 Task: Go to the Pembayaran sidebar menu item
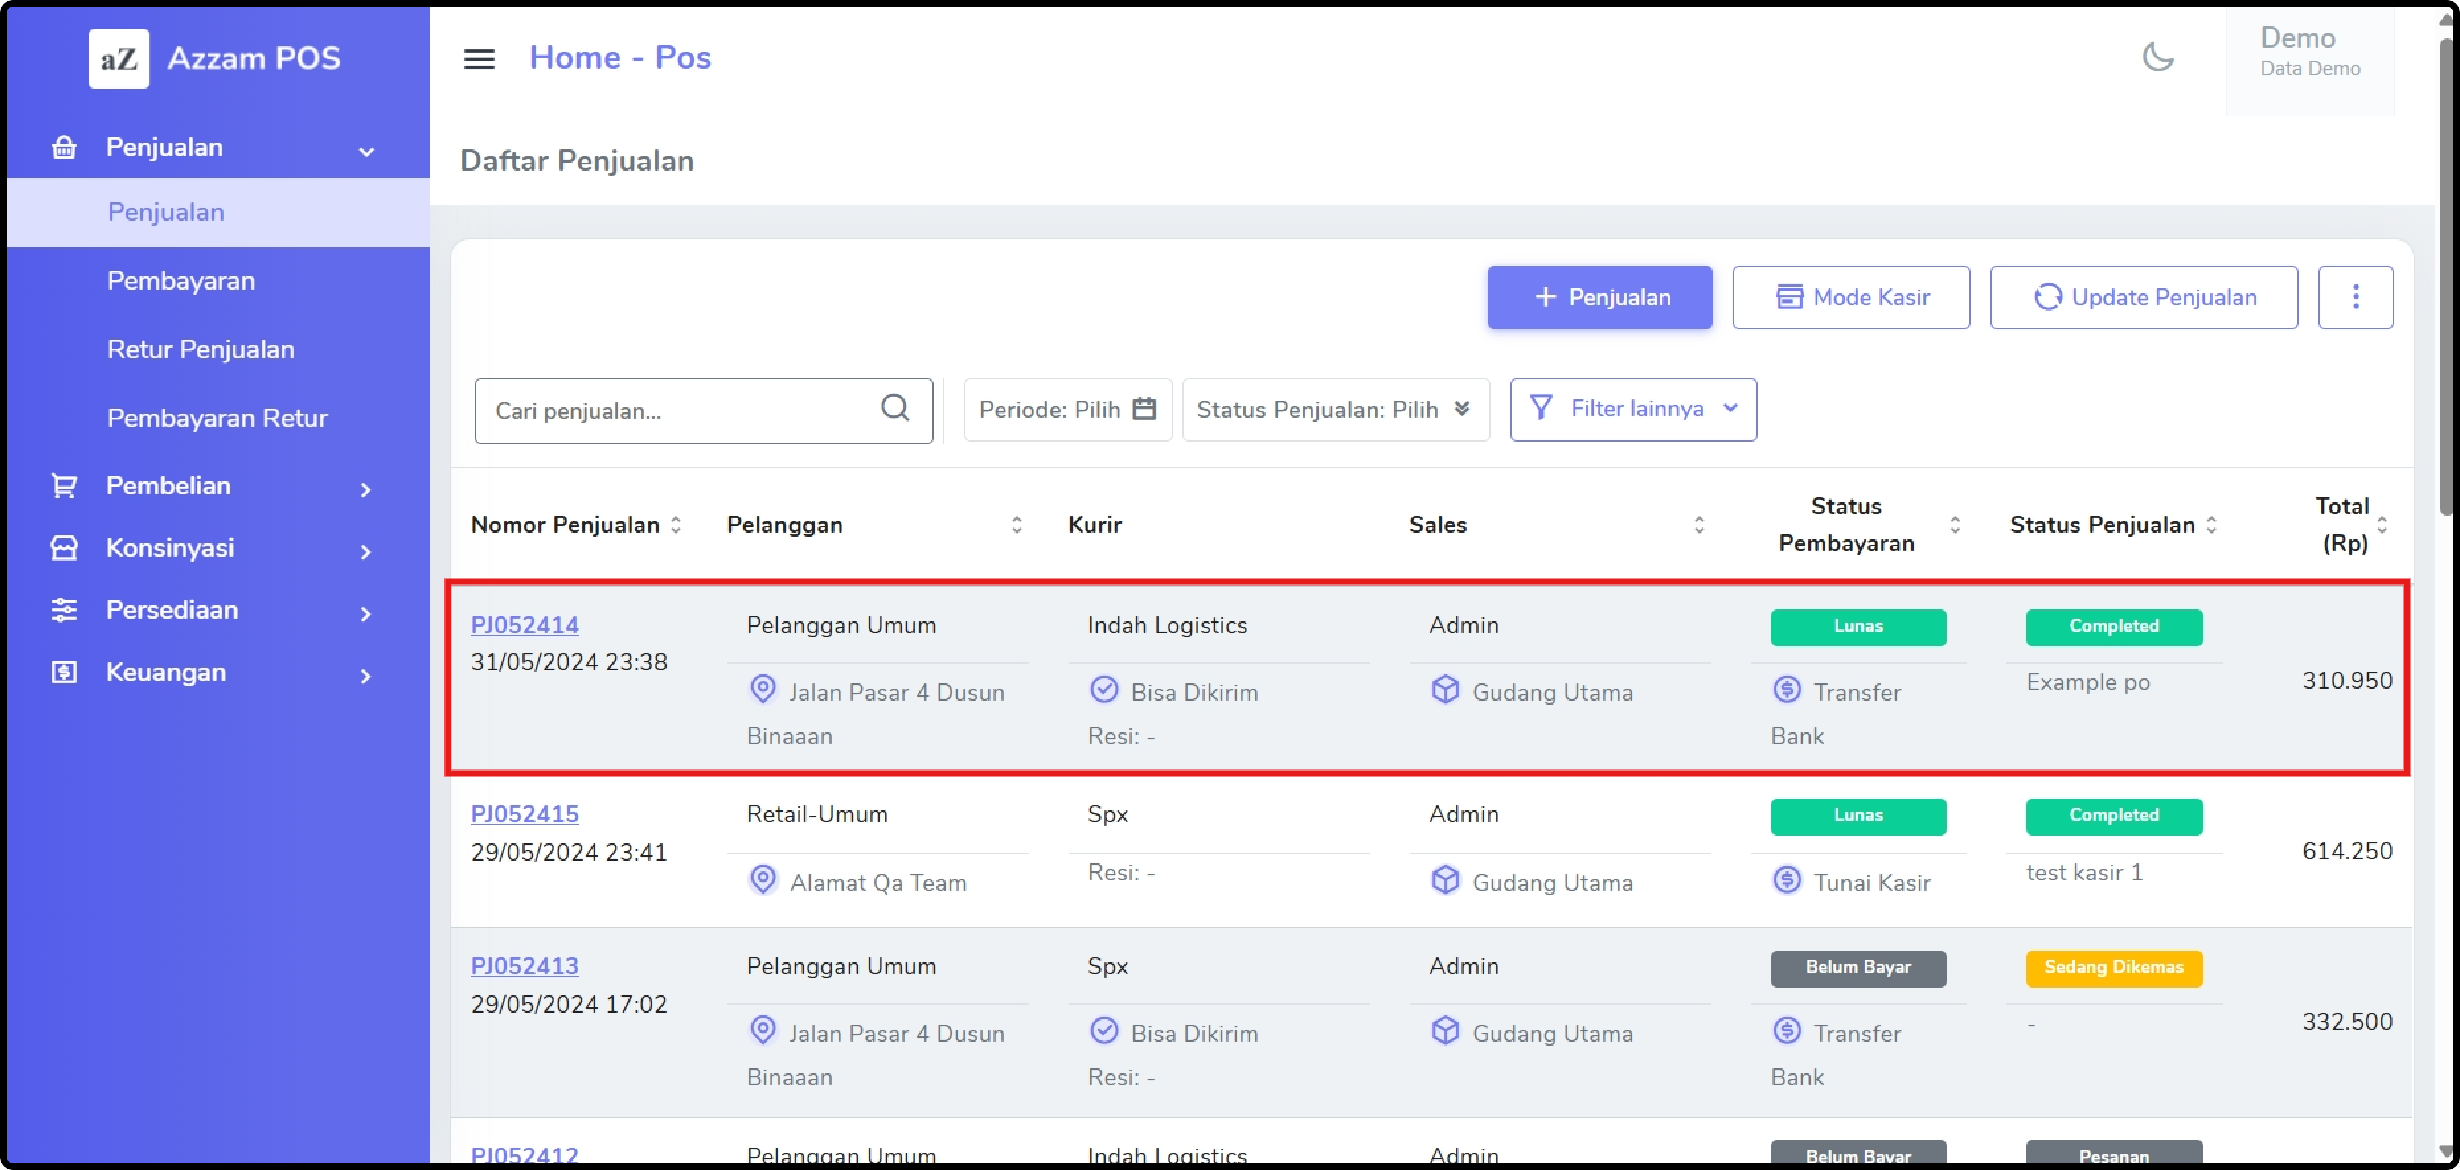tap(181, 280)
